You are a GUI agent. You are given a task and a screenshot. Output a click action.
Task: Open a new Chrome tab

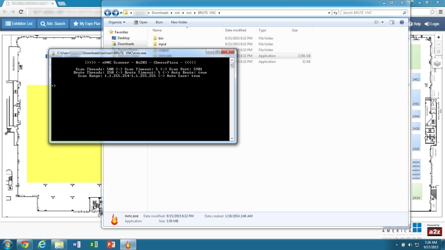pyautogui.click(x=62, y=4)
